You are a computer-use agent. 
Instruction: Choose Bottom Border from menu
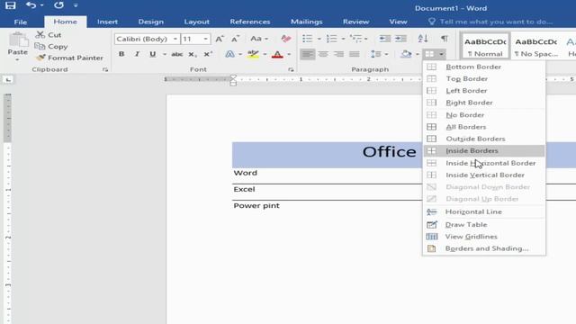pyautogui.click(x=484, y=67)
